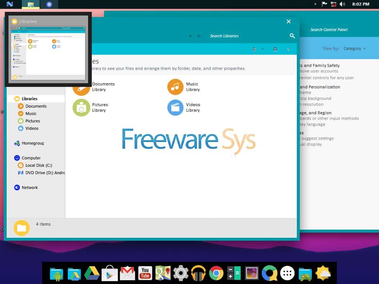
Task: Open the app drawer dots icon
Action: pos(287,273)
